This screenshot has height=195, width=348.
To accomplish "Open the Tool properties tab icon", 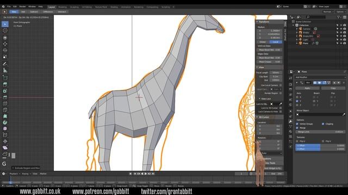I will click(x=290, y=78).
